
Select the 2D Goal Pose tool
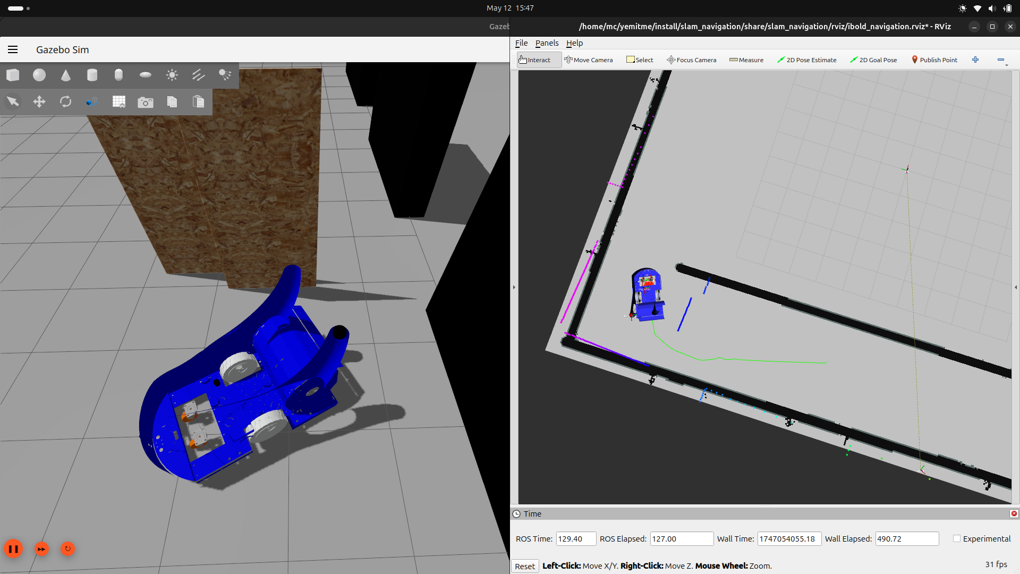(x=873, y=60)
